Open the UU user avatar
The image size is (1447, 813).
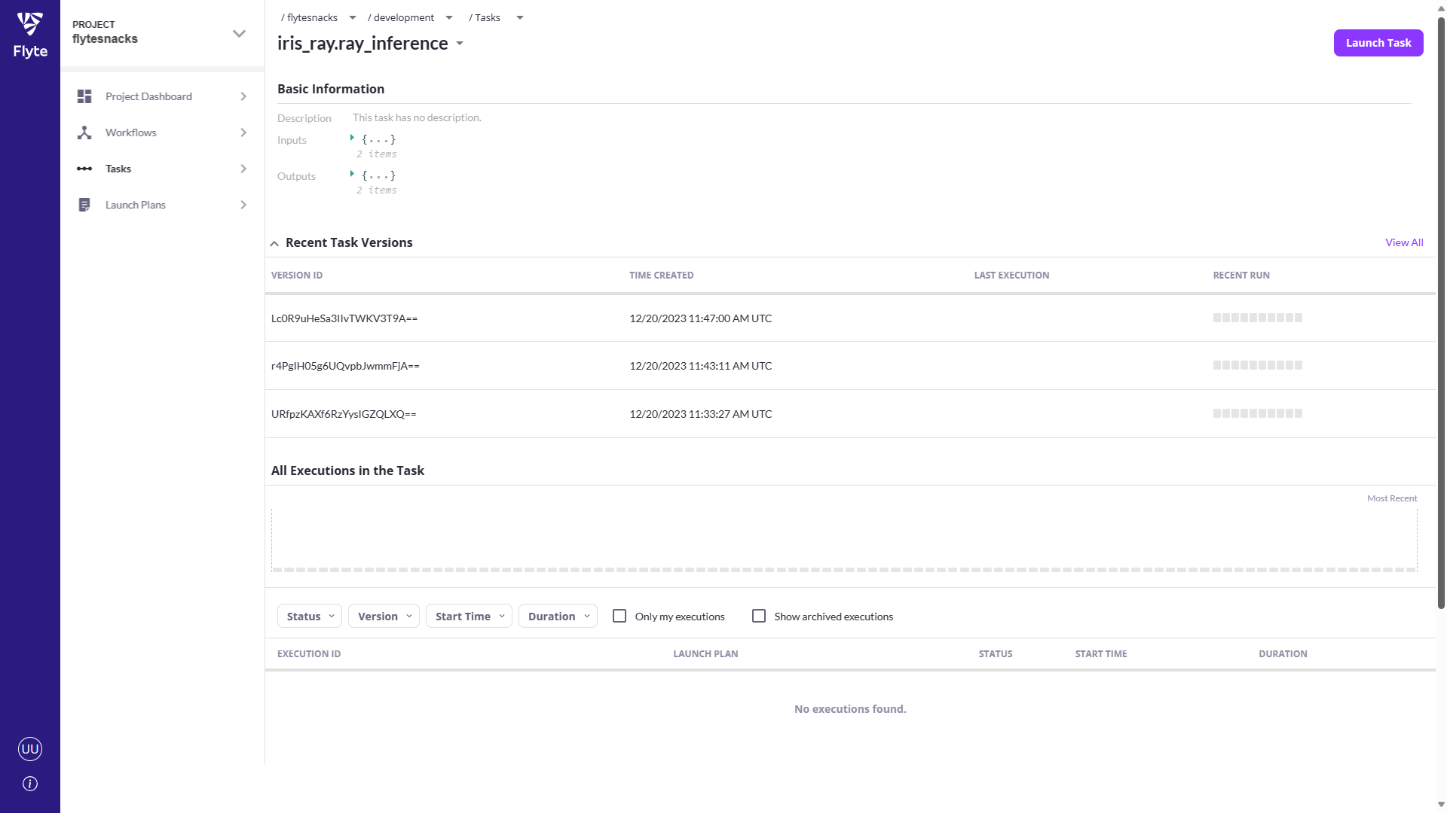tap(30, 748)
